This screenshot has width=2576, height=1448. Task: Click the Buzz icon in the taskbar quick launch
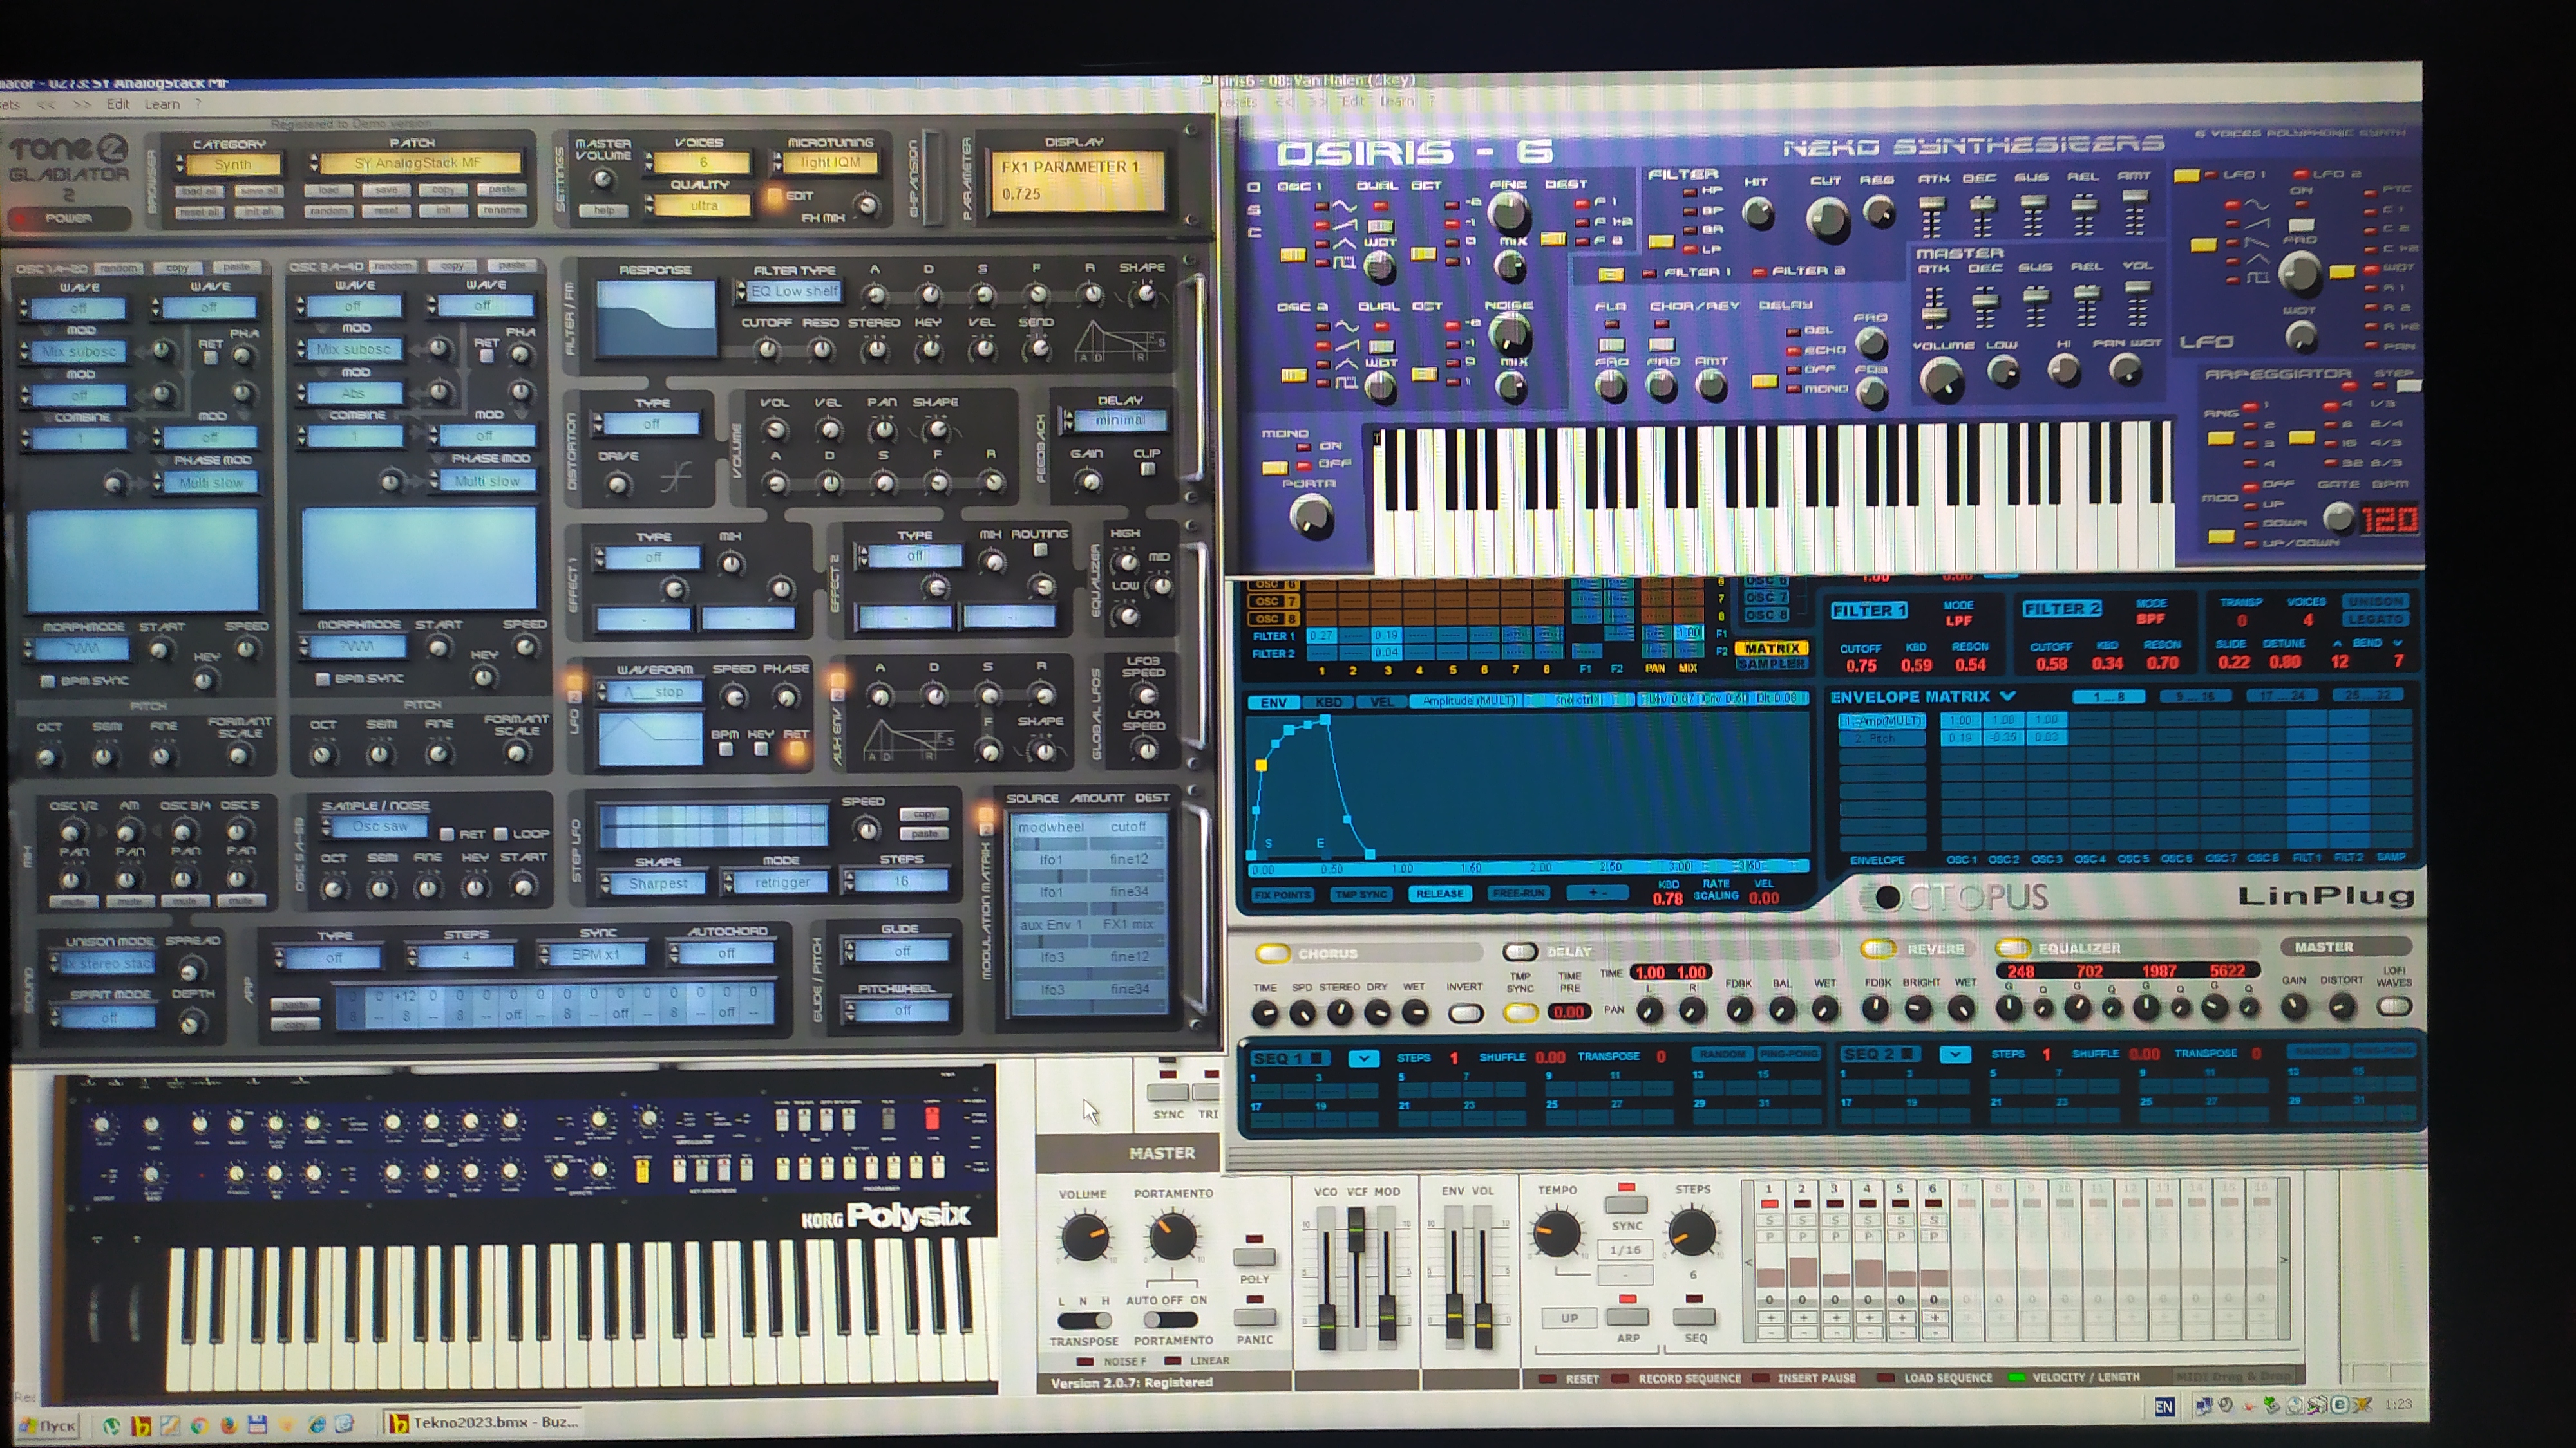[x=141, y=1425]
